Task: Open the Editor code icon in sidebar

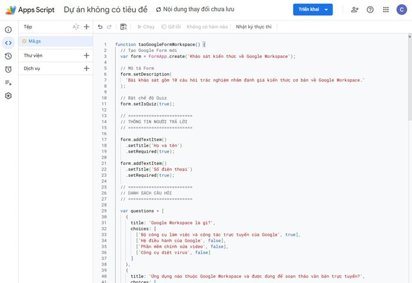Action: (8, 42)
